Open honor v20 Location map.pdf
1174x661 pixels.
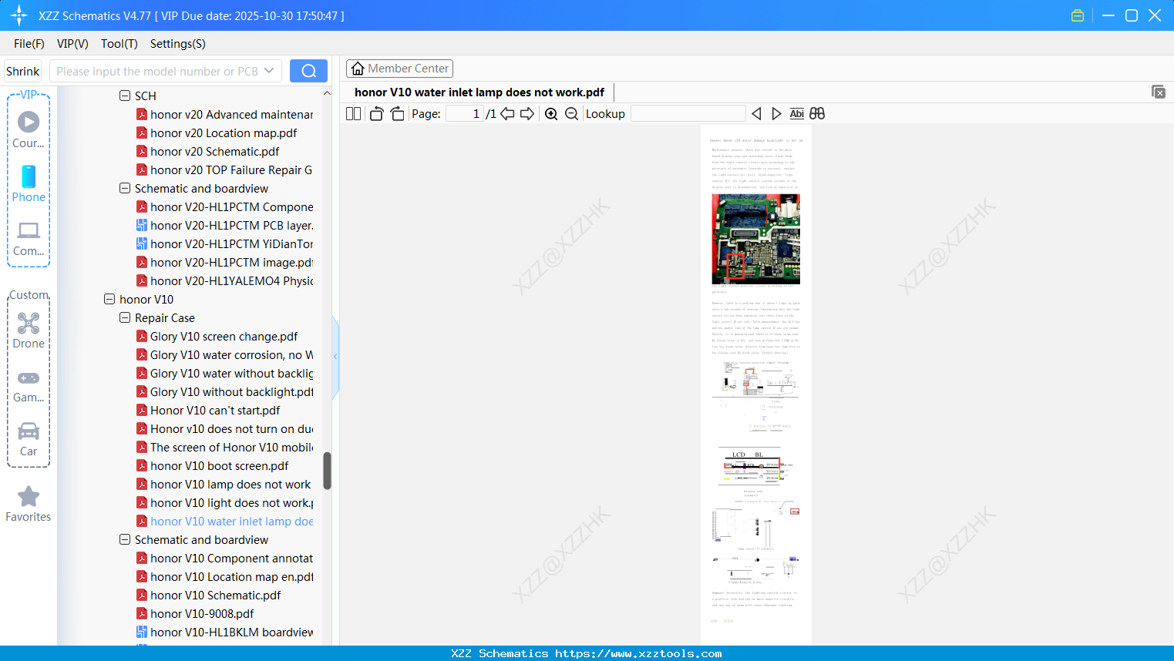point(224,133)
